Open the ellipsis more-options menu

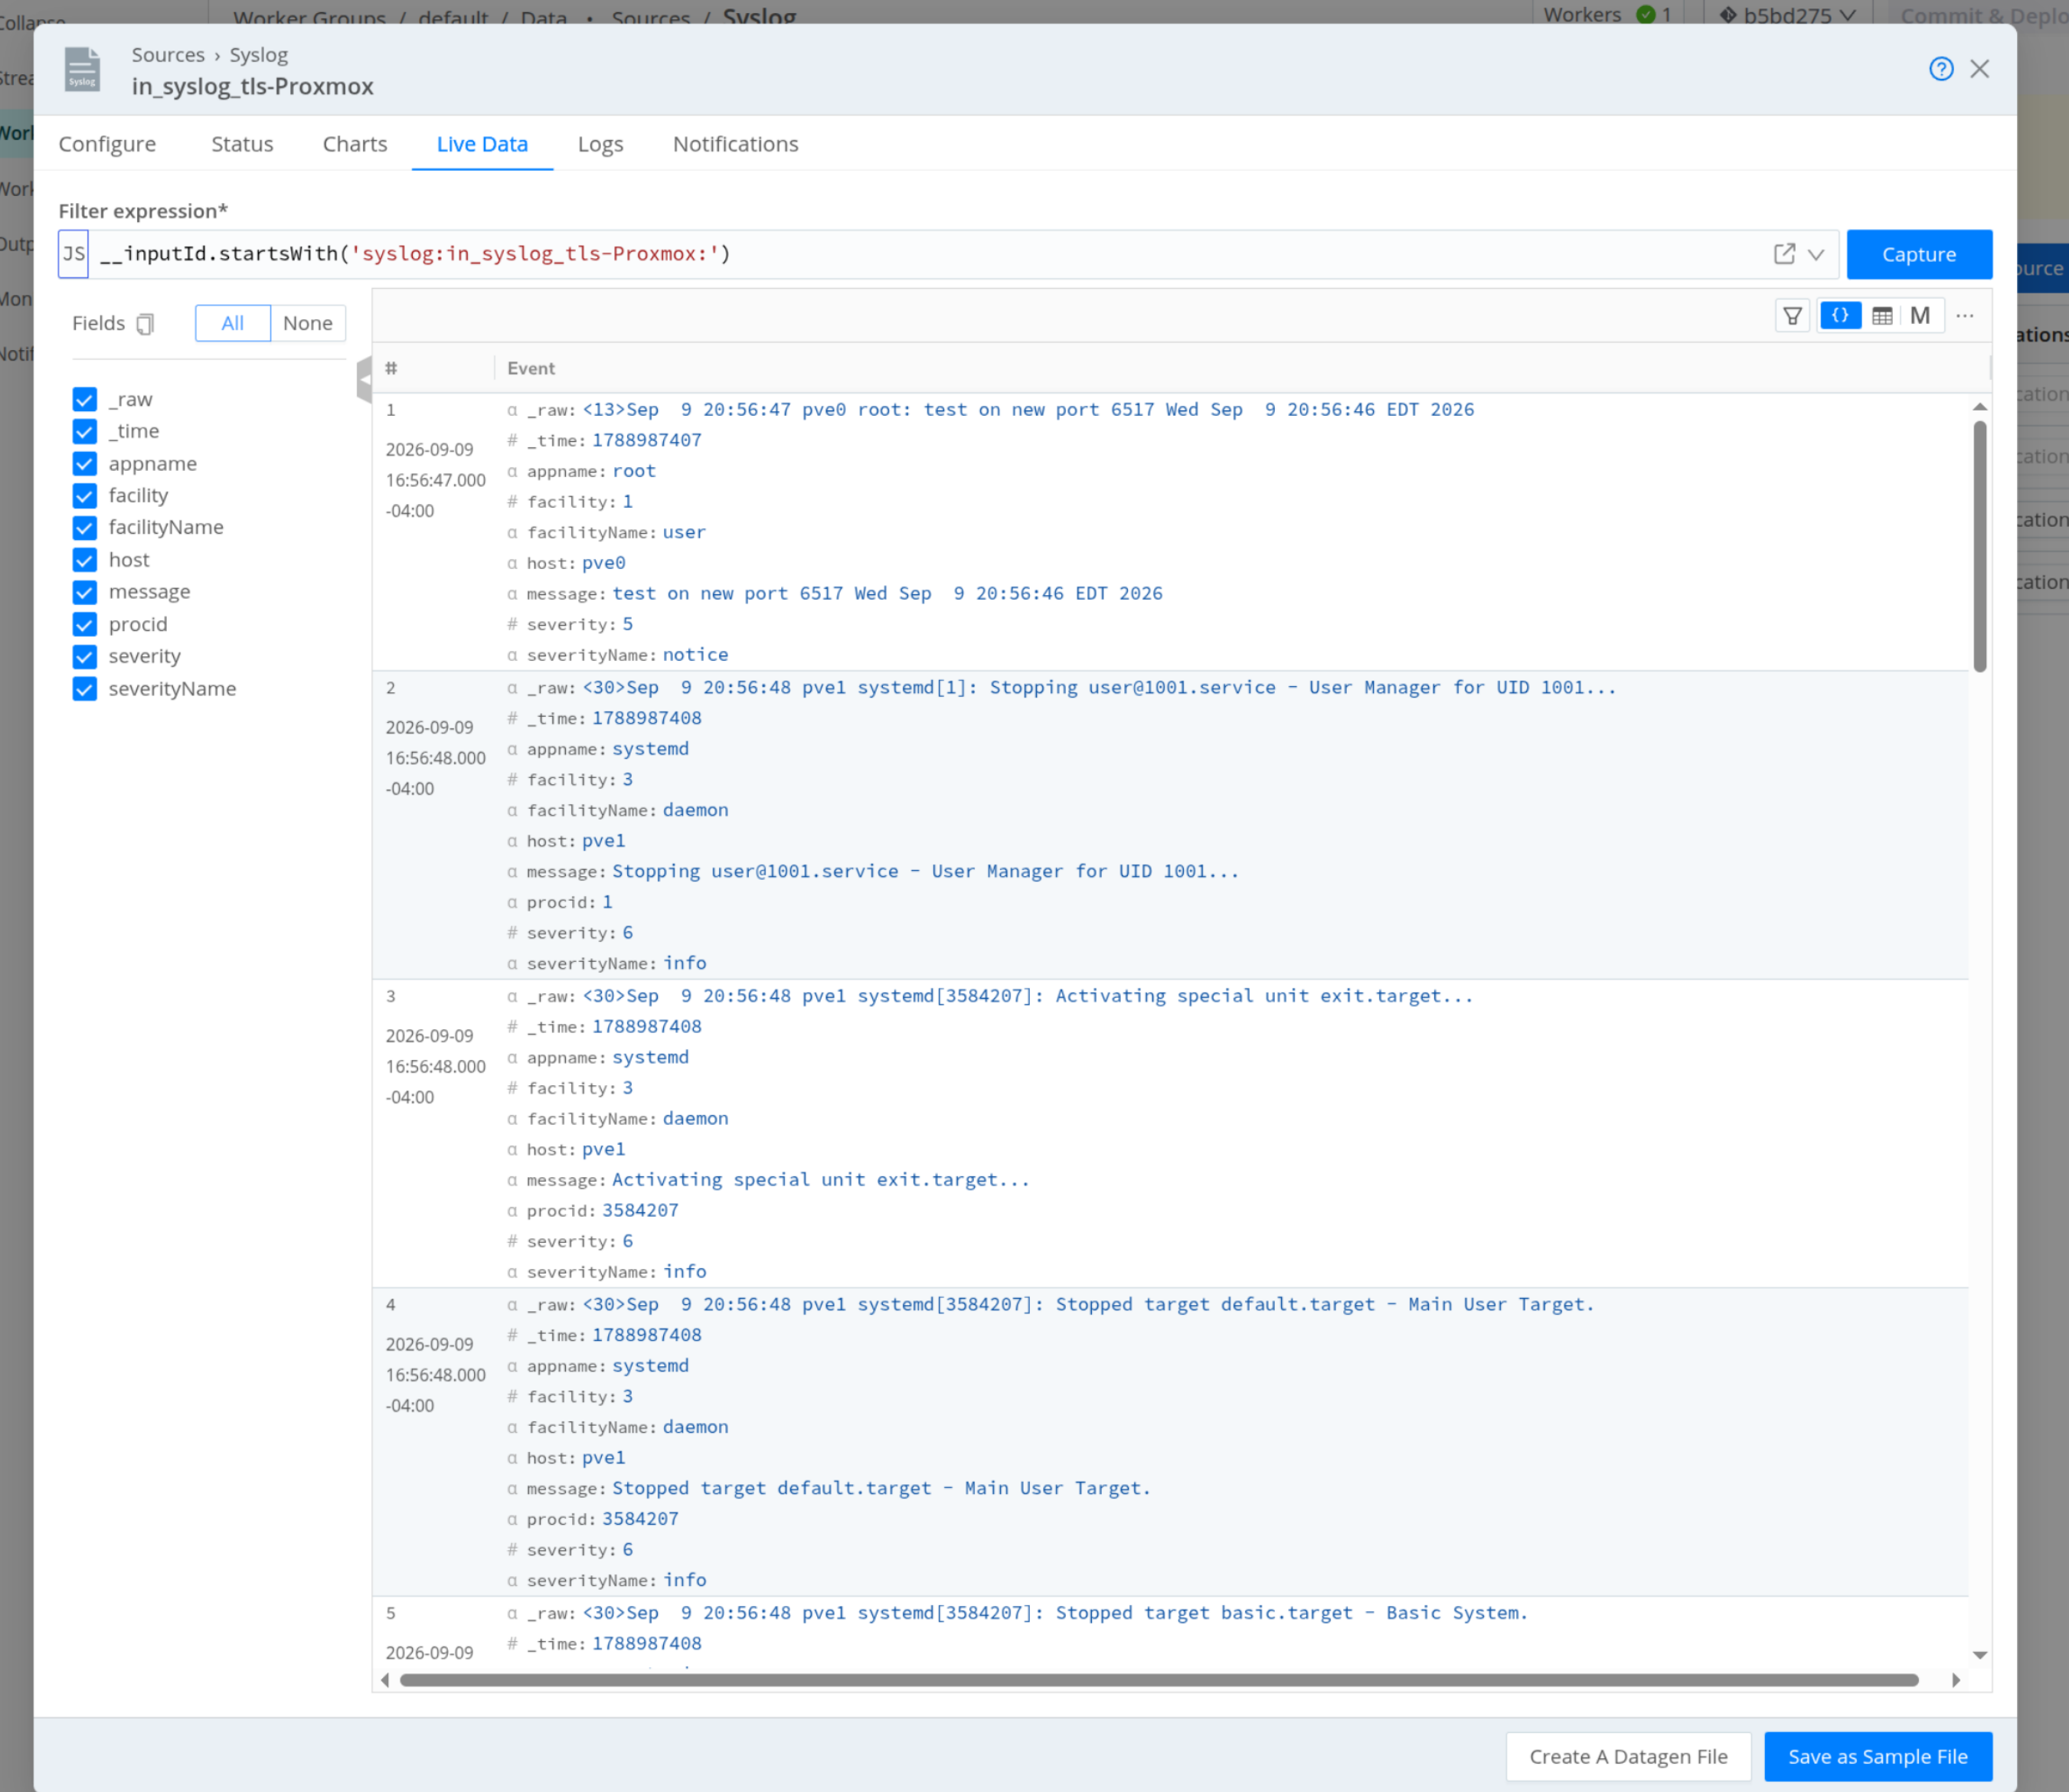click(1965, 316)
